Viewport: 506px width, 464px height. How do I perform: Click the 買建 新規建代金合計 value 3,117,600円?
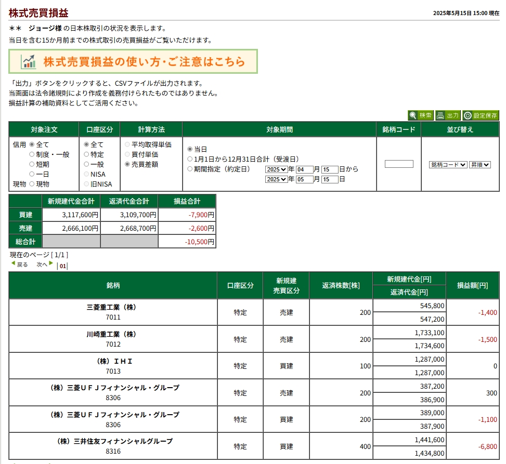[80, 215]
